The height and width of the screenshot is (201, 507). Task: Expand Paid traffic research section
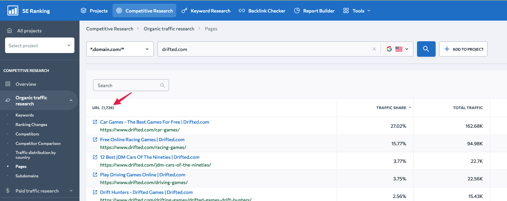point(71,191)
